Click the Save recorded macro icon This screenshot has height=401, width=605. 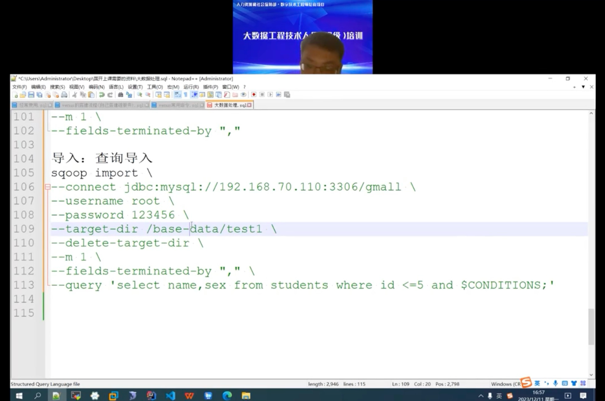[x=287, y=95]
